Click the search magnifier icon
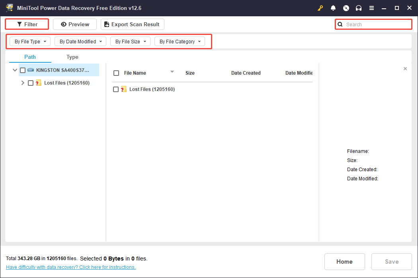Screen dimensions: 418x278 tap(340, 24)
